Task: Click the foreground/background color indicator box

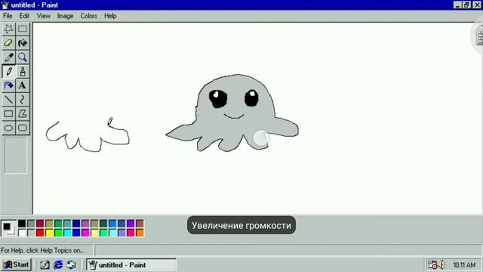Action: click(8, 228)
